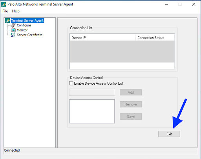
Task: Click the Palo Alto app icon in title bar
Action: coord(4,4)
